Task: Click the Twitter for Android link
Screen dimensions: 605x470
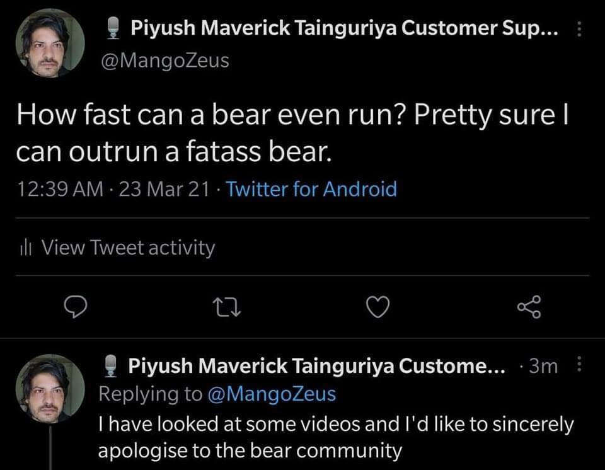Action: click(311, 188)
